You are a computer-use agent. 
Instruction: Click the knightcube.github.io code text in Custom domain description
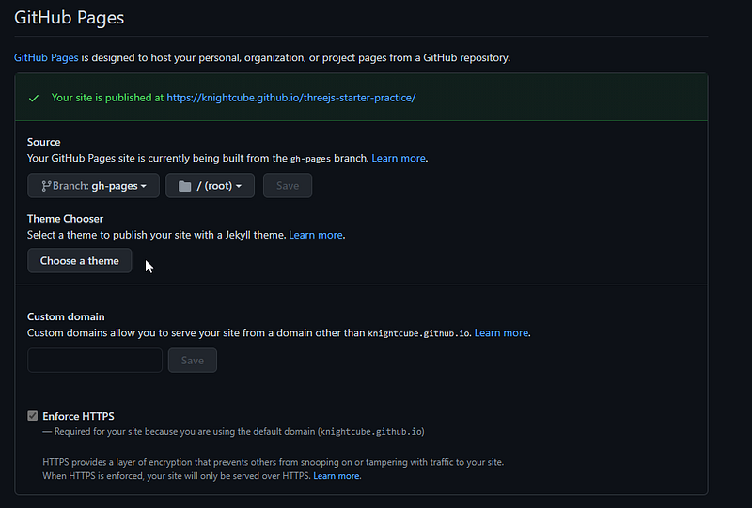point(418,333)
